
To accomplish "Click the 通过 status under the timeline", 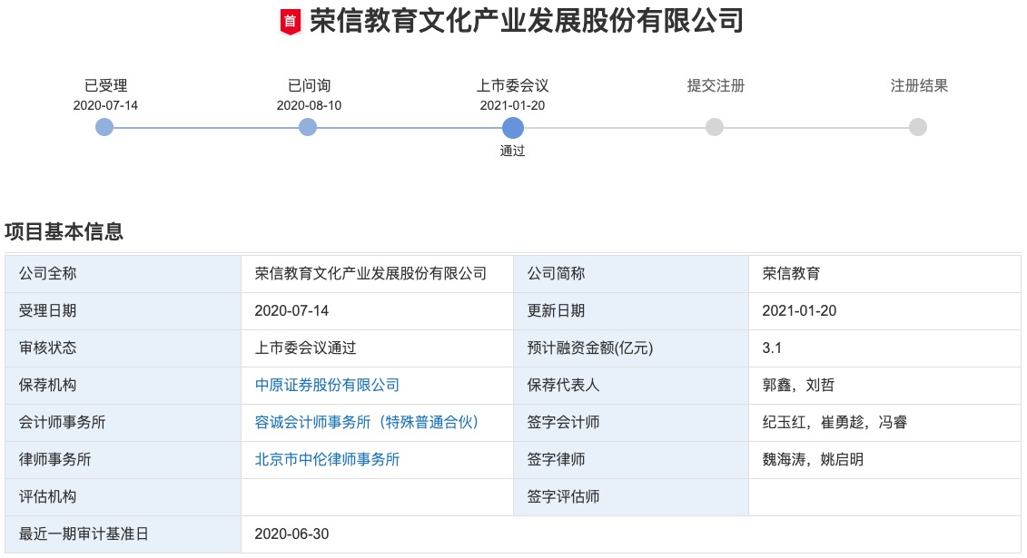I will tap(512, 151).
